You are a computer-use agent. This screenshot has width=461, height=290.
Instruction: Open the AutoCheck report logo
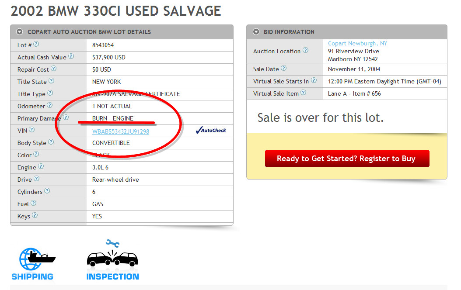[x=211, y=130]
